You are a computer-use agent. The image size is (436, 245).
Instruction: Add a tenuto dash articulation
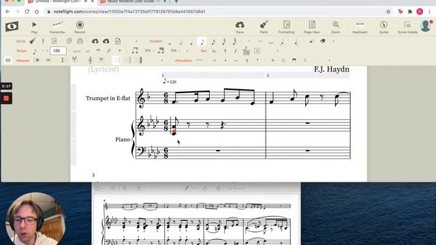[x=236, y=61]
